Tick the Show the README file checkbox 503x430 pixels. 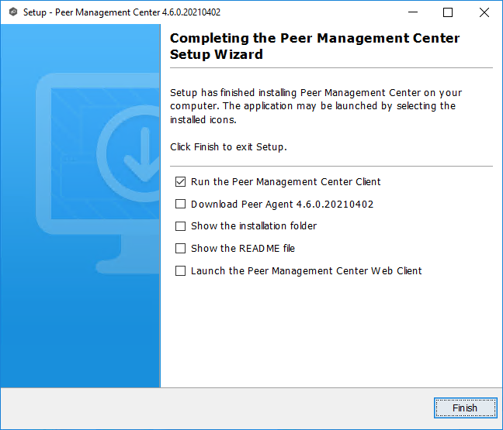pyautogui.click(x=181, y=249)
